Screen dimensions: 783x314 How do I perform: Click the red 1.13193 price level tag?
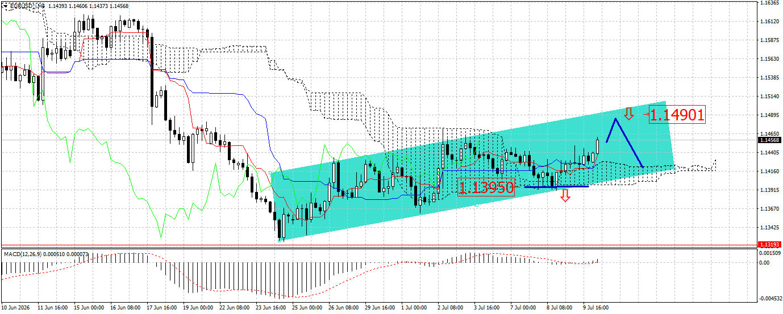tap(770, 244)
